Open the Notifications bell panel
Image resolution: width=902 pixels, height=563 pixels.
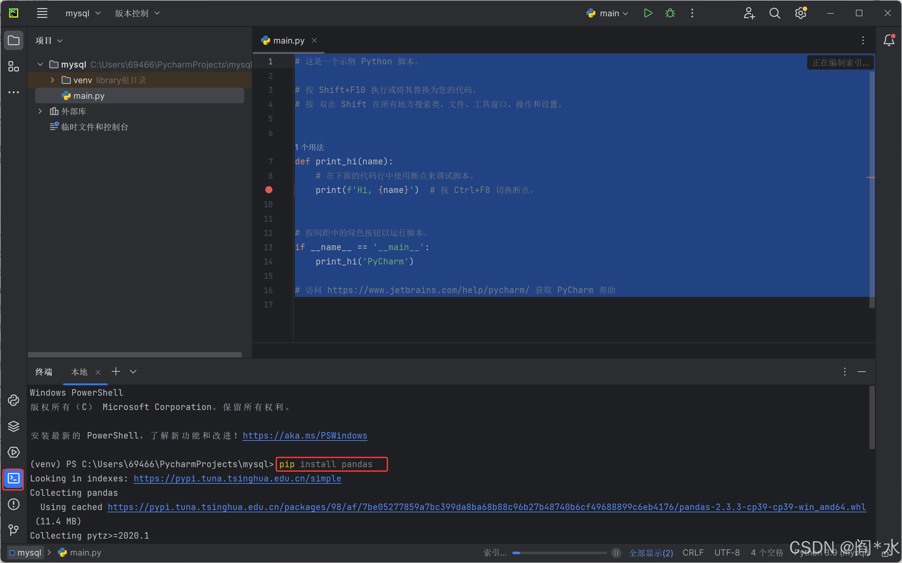point(889,40)
